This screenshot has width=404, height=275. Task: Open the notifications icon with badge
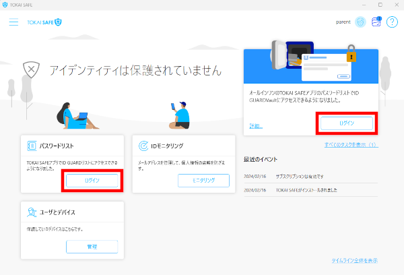pyautogui.click(x=376, y=22)
